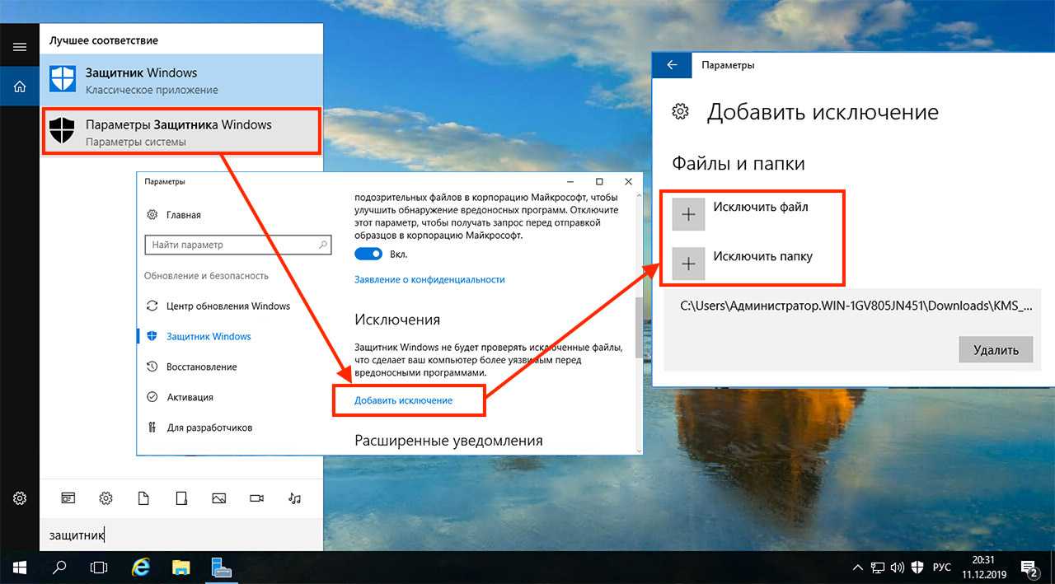Click the hamburger menu in search panel
Viewport: 1055px width, 584px height.
pyautogui.click(x=20, y=47)
